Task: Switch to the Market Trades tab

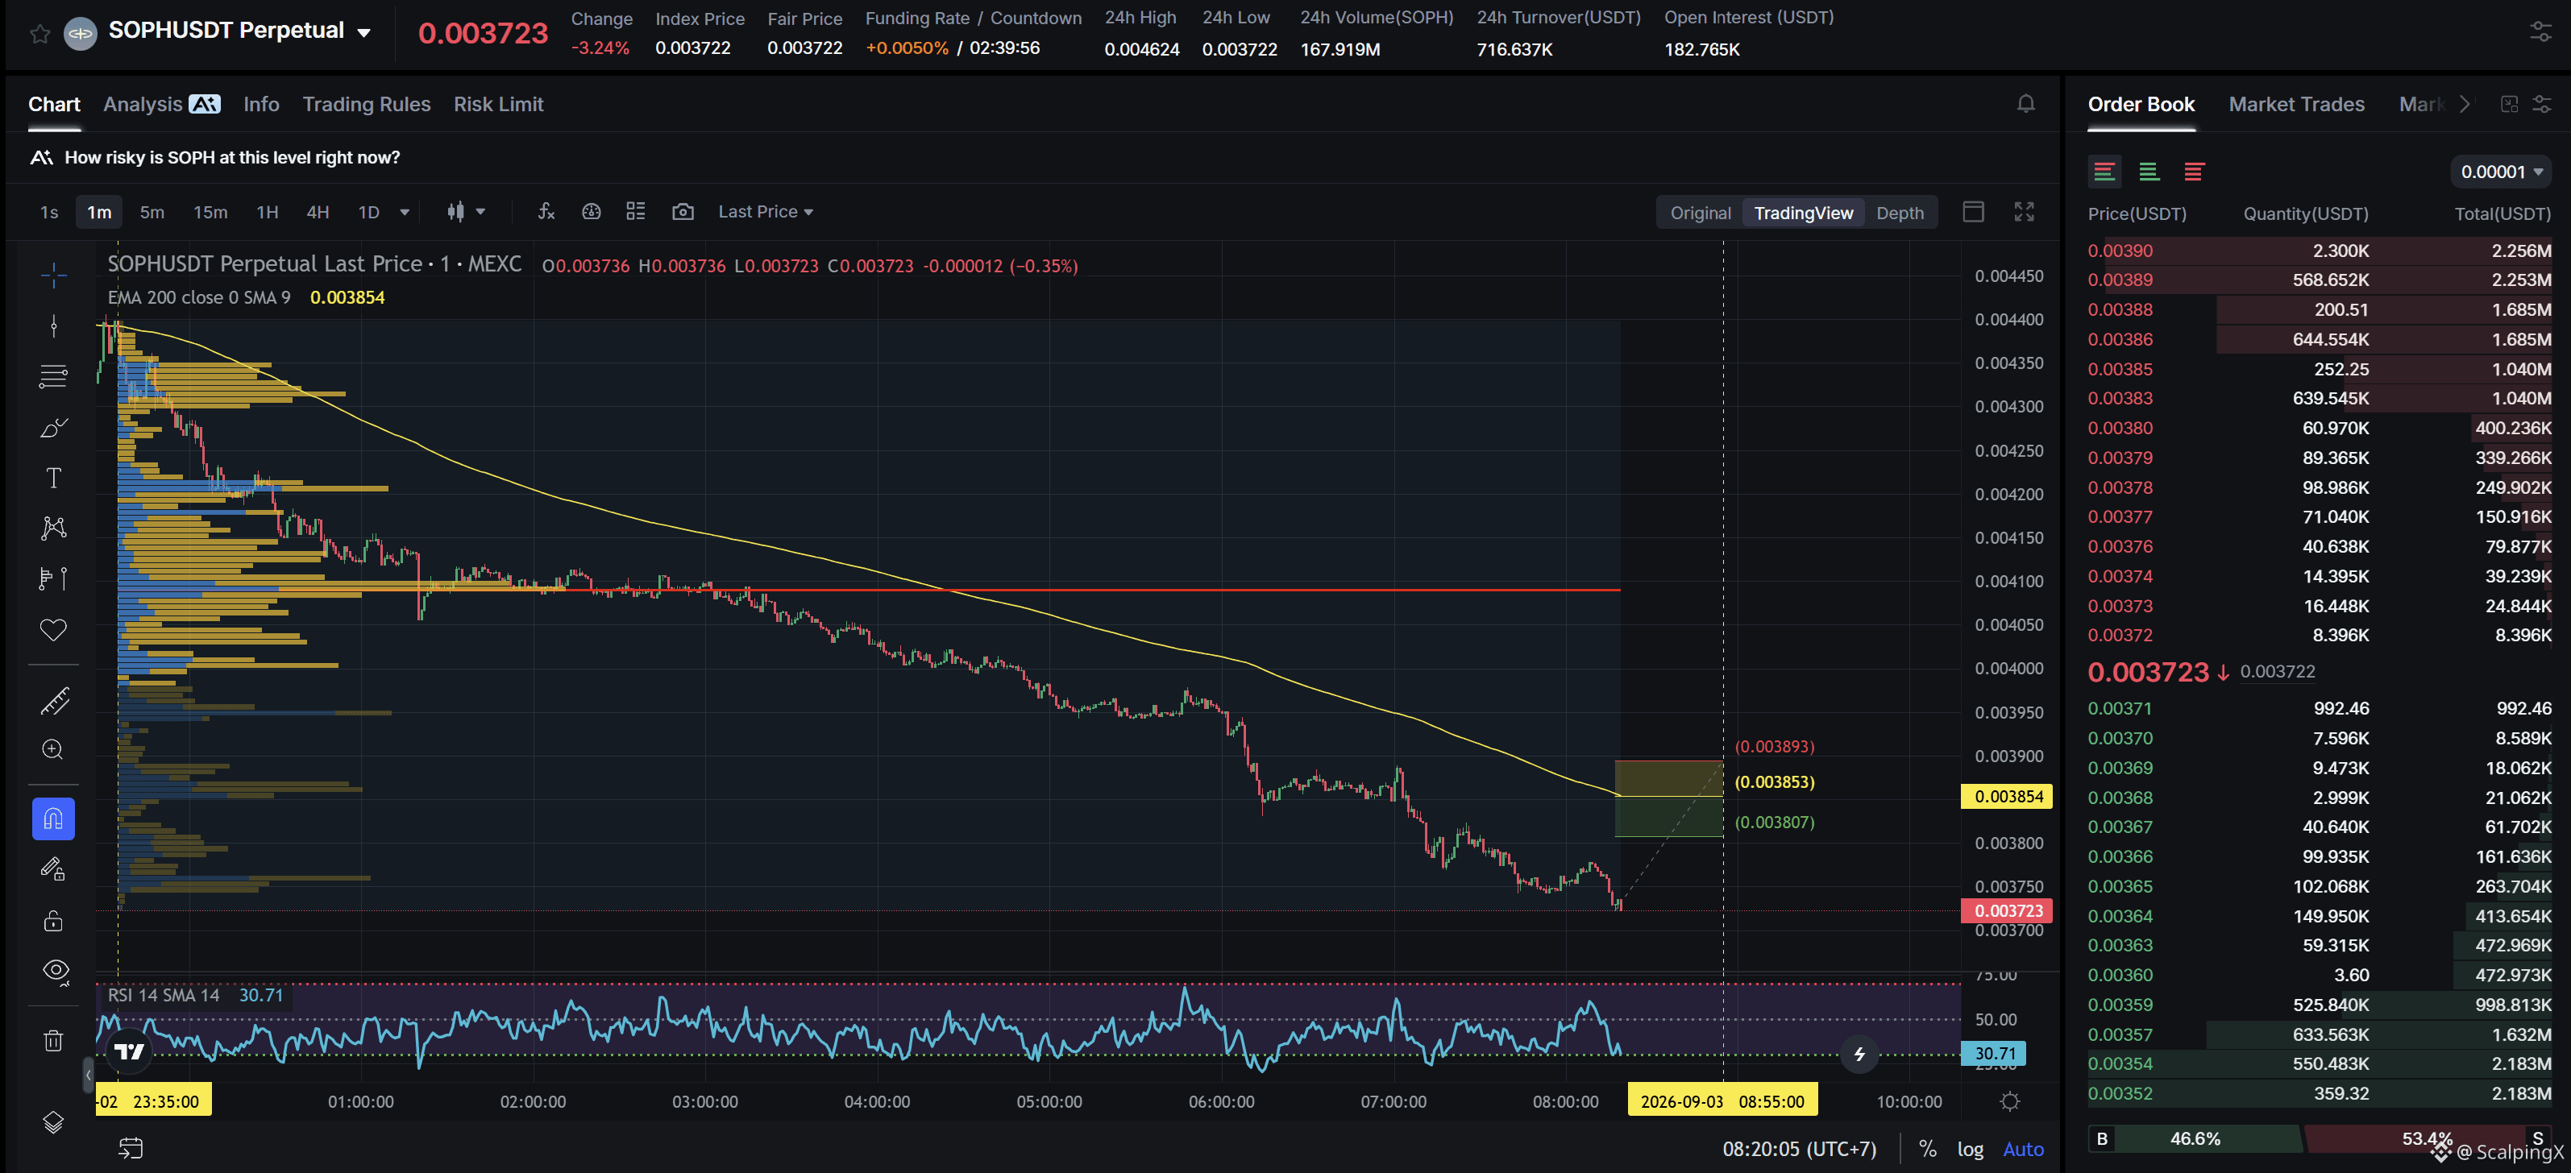Action: coord(2296,105)
